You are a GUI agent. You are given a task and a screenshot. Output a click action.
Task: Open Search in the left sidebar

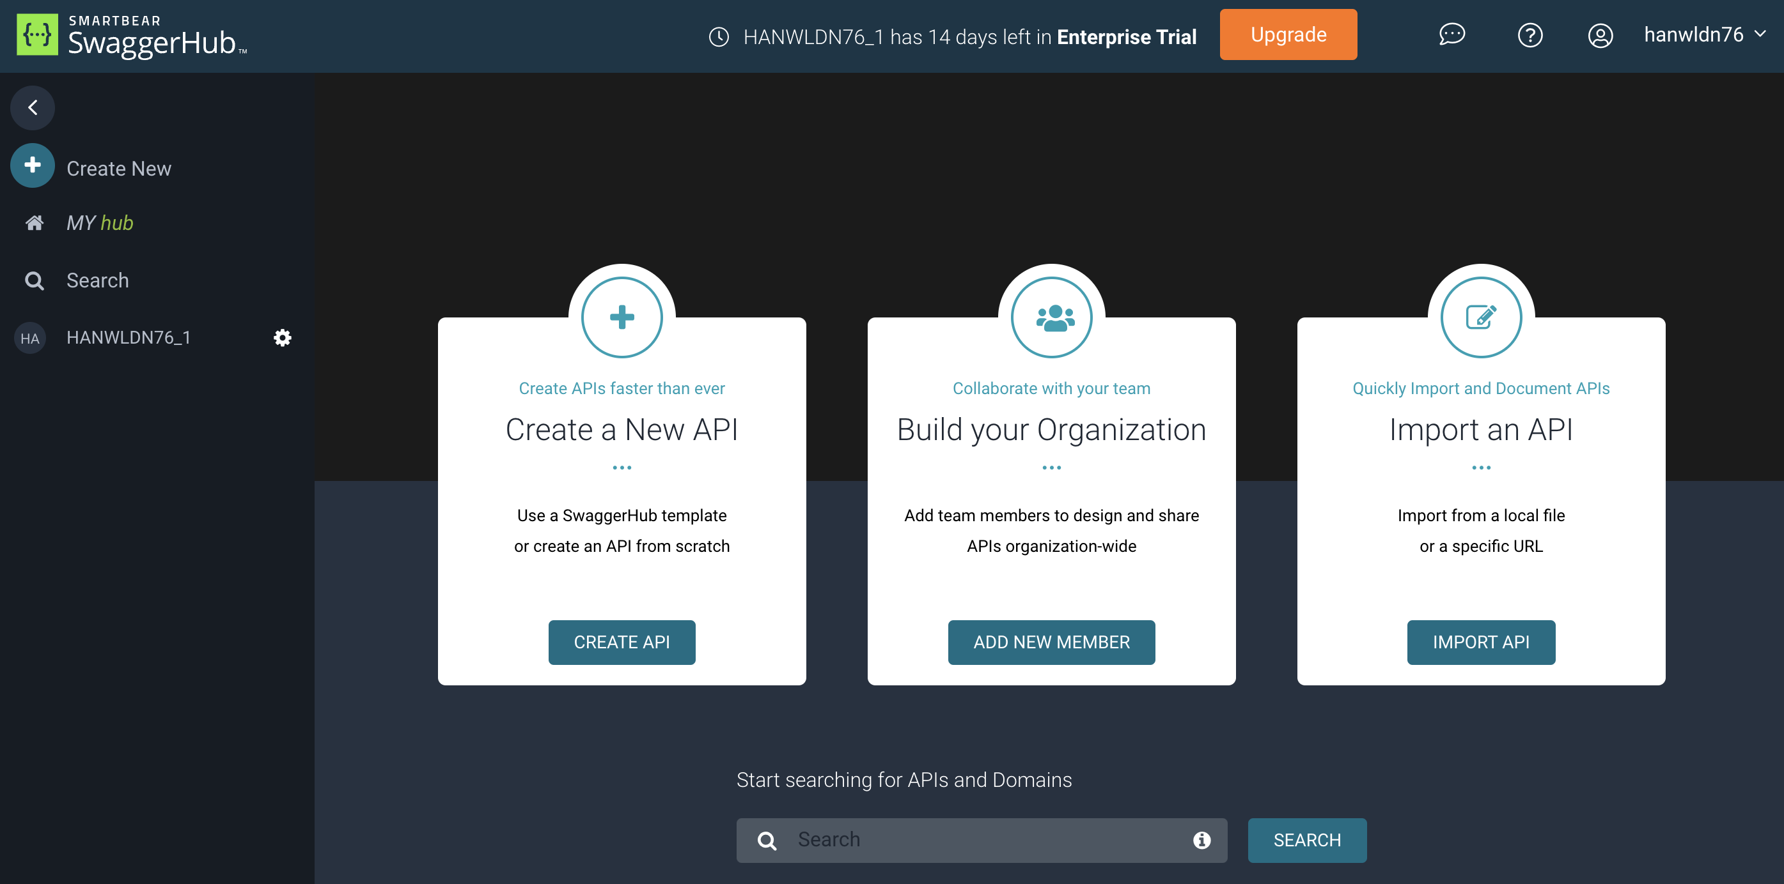pyautogui.click(x=97, y=280)
